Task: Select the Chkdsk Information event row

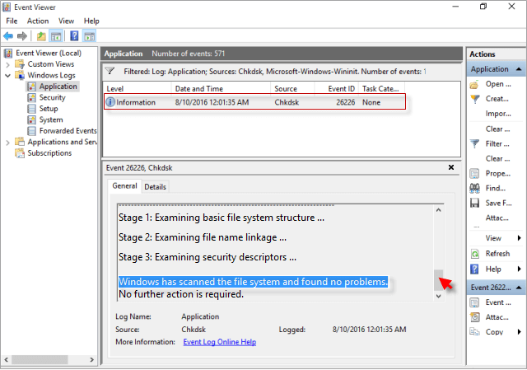Action: tap(255, 102)
